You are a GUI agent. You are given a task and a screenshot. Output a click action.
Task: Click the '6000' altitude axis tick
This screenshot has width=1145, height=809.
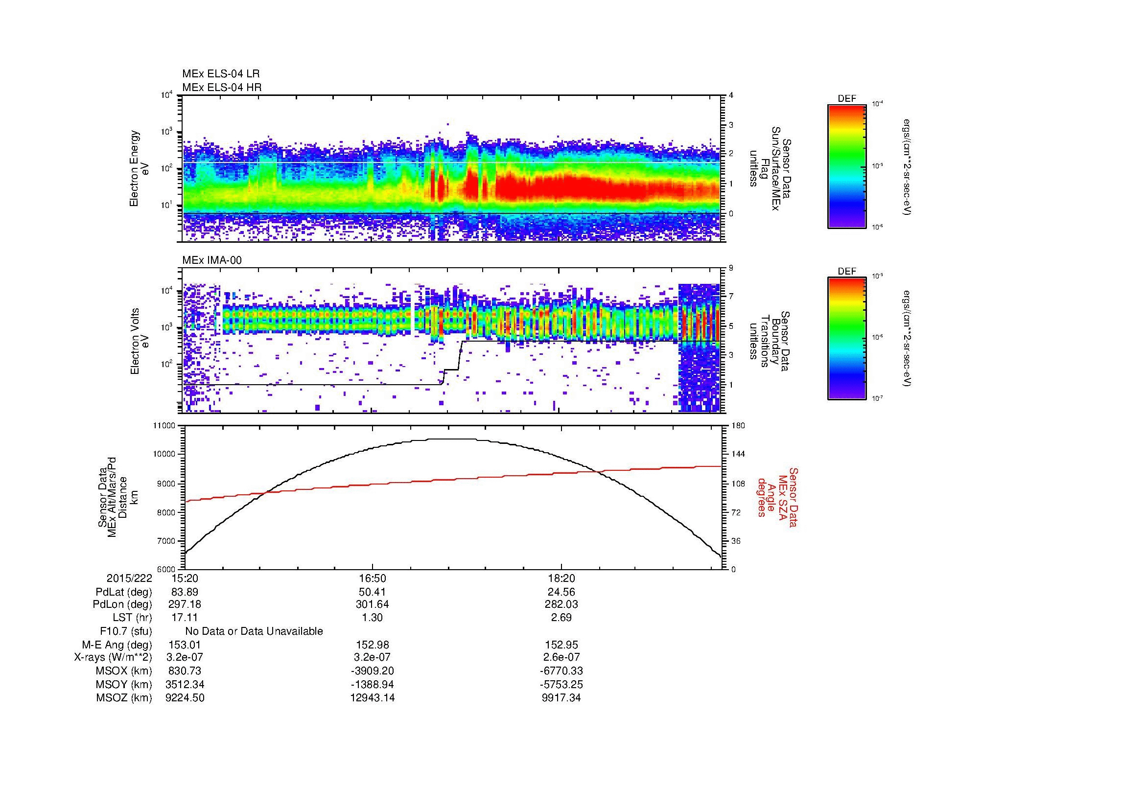[x=167, y=569]
